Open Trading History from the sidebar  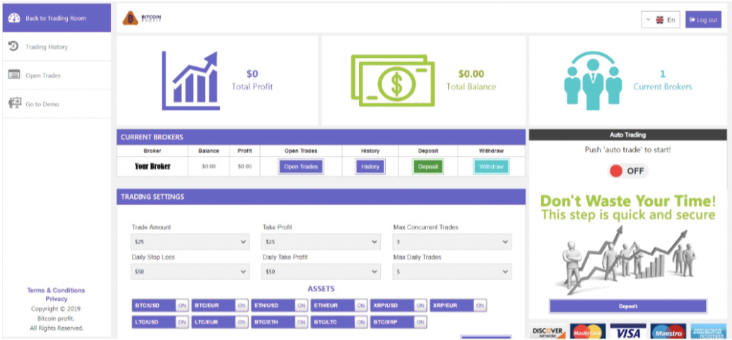tap(47, 47)
